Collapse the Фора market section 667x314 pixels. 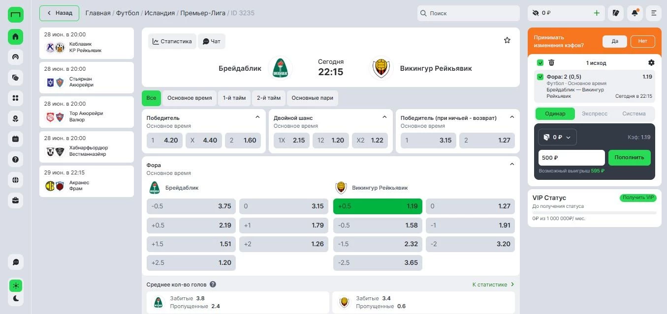(512, 164)
